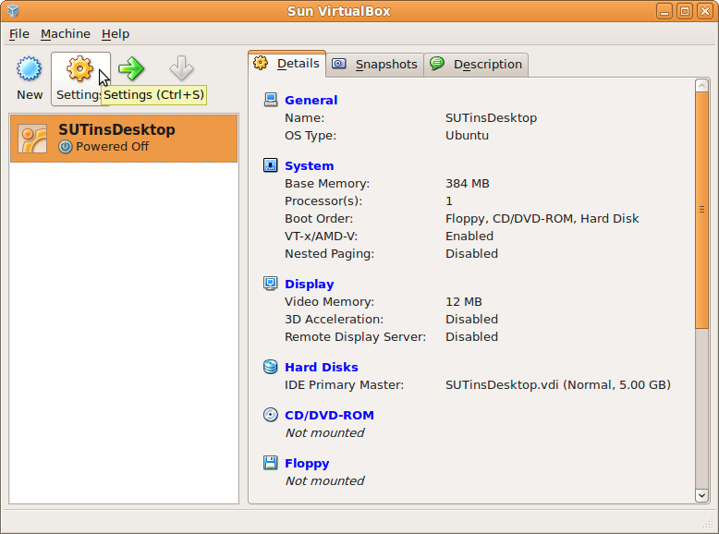Click the Details tab gear icon
The width and height of the screenshot is (719, 534).
(261, 63)
